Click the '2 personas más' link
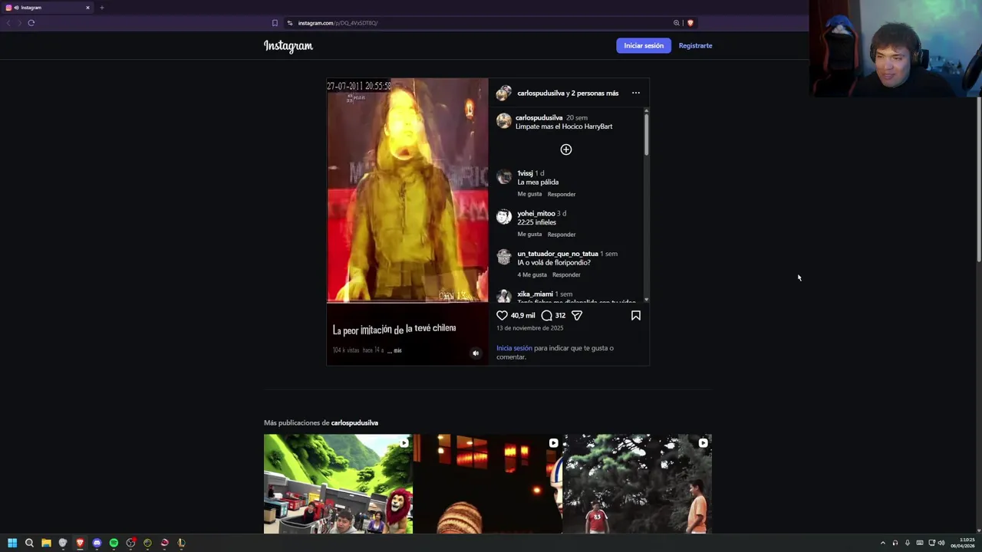Viewport: 982px width, 552px height. coord(595,93)
